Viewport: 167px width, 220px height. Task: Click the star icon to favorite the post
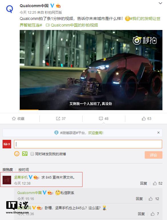[x=14, y=118]
